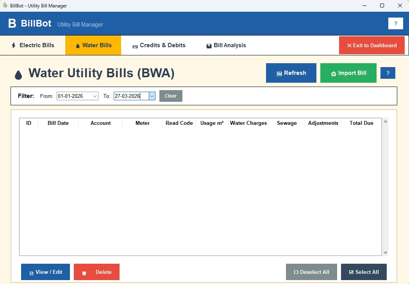Click the scrollbar up arrow
Image resolution: width=409 pixels, height=284 pixels.
point(386,121)
